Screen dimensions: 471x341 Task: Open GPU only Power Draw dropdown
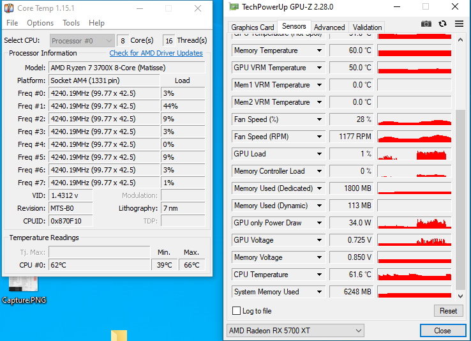click(319, 223)
